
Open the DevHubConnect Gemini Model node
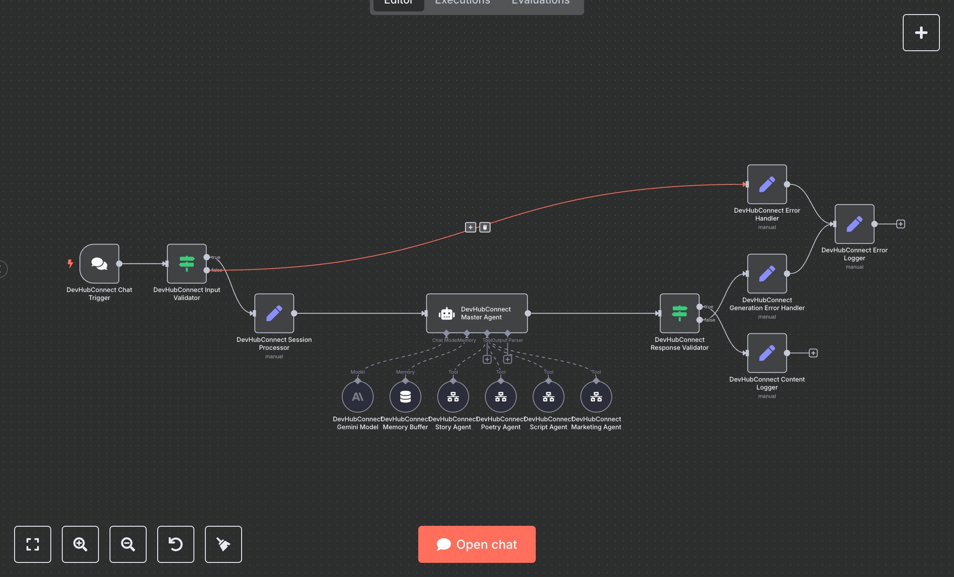coord(358,396)
